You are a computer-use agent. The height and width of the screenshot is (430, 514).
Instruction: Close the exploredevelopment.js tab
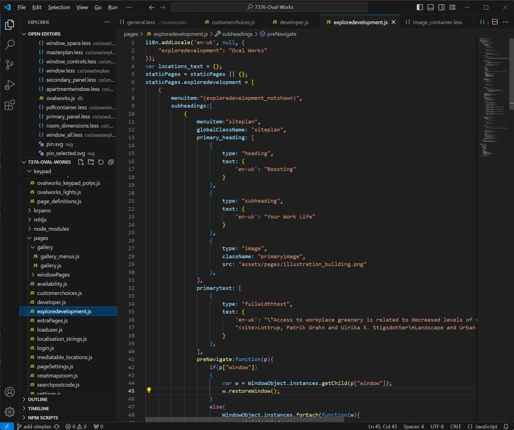(x=394, y=22)
